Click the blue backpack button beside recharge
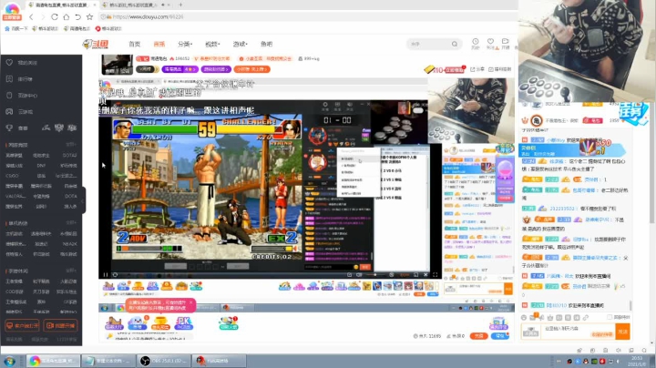Viewport: 656px width, 368px height. tap(500, 336)
